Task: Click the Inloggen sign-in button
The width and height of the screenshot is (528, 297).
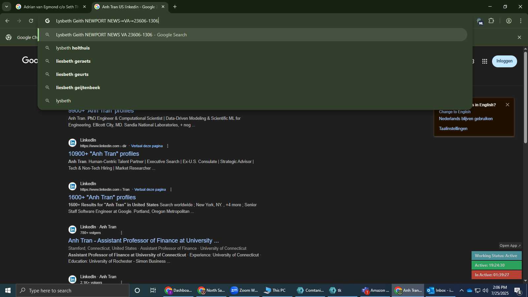Action: [x=505, y=61]
